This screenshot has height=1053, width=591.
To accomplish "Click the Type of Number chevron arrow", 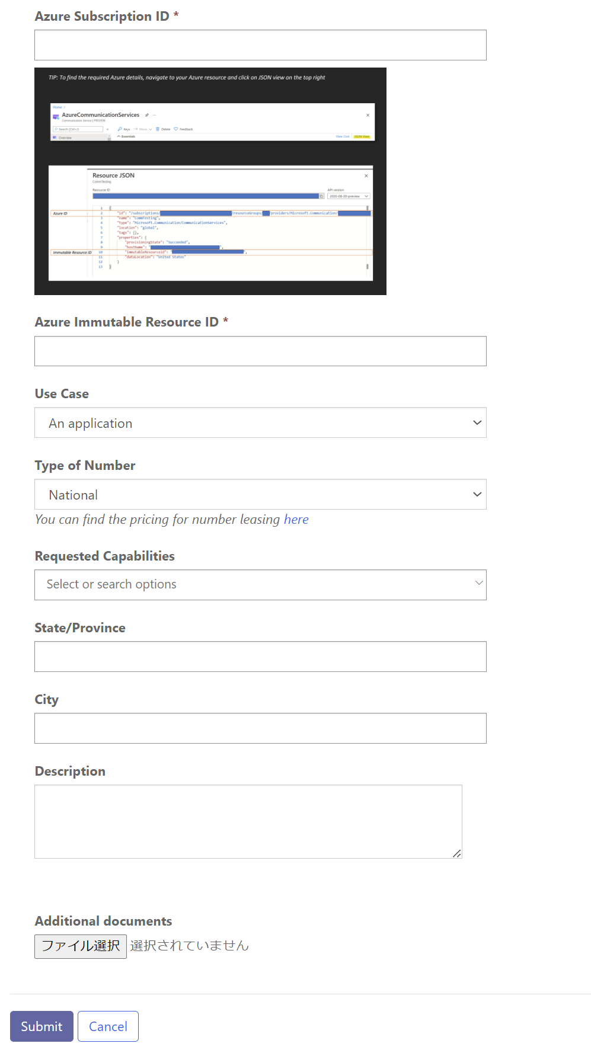I will (x=477, y=494).
